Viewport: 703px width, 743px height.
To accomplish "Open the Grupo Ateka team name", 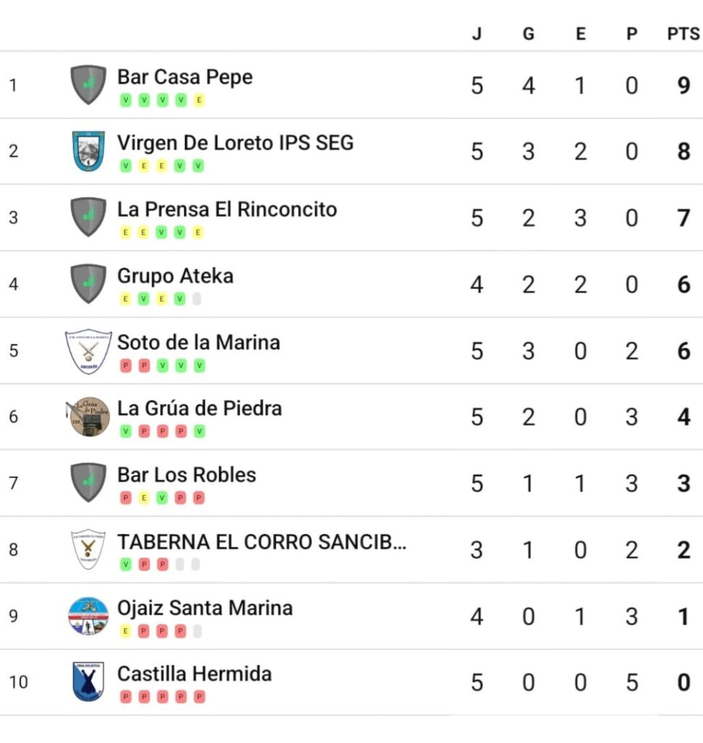I will point(175,276).
